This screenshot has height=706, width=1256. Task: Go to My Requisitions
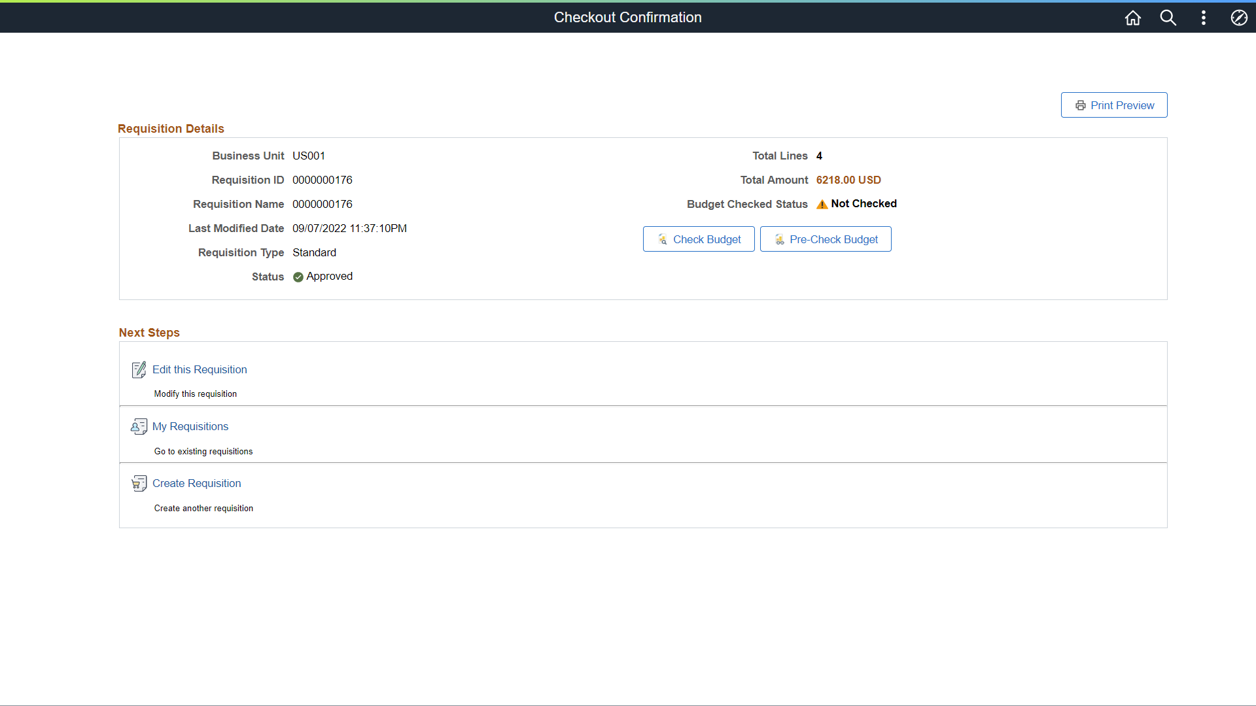(190, 426)
